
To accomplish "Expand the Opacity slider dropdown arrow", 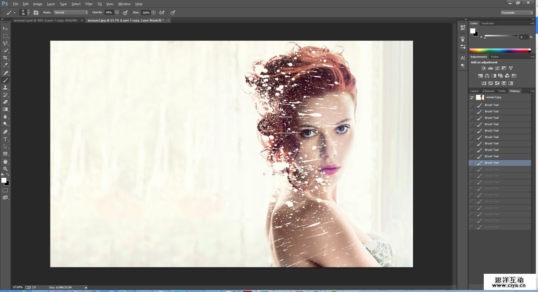I will tap(117, 13).
